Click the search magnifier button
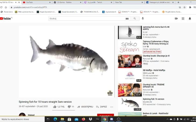 [x=135, y=18]
